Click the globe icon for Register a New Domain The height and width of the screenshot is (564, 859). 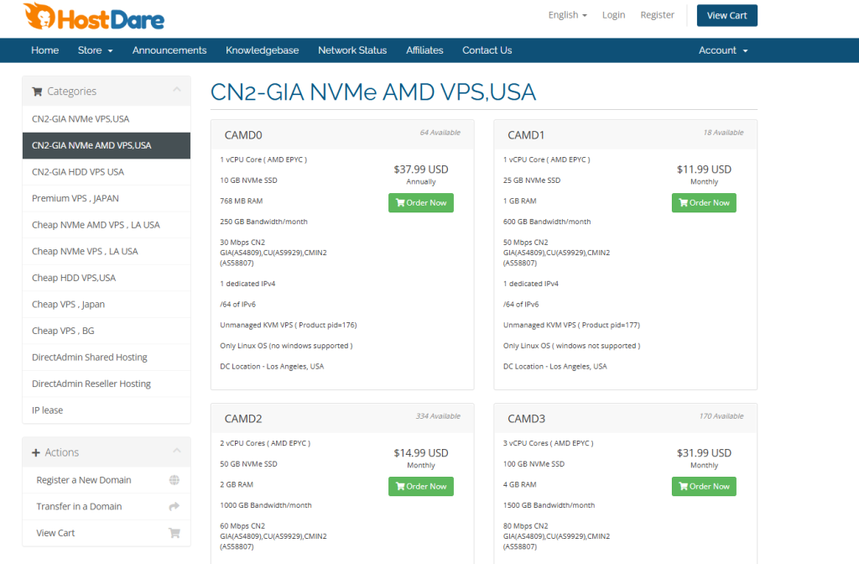coord(174,480)
